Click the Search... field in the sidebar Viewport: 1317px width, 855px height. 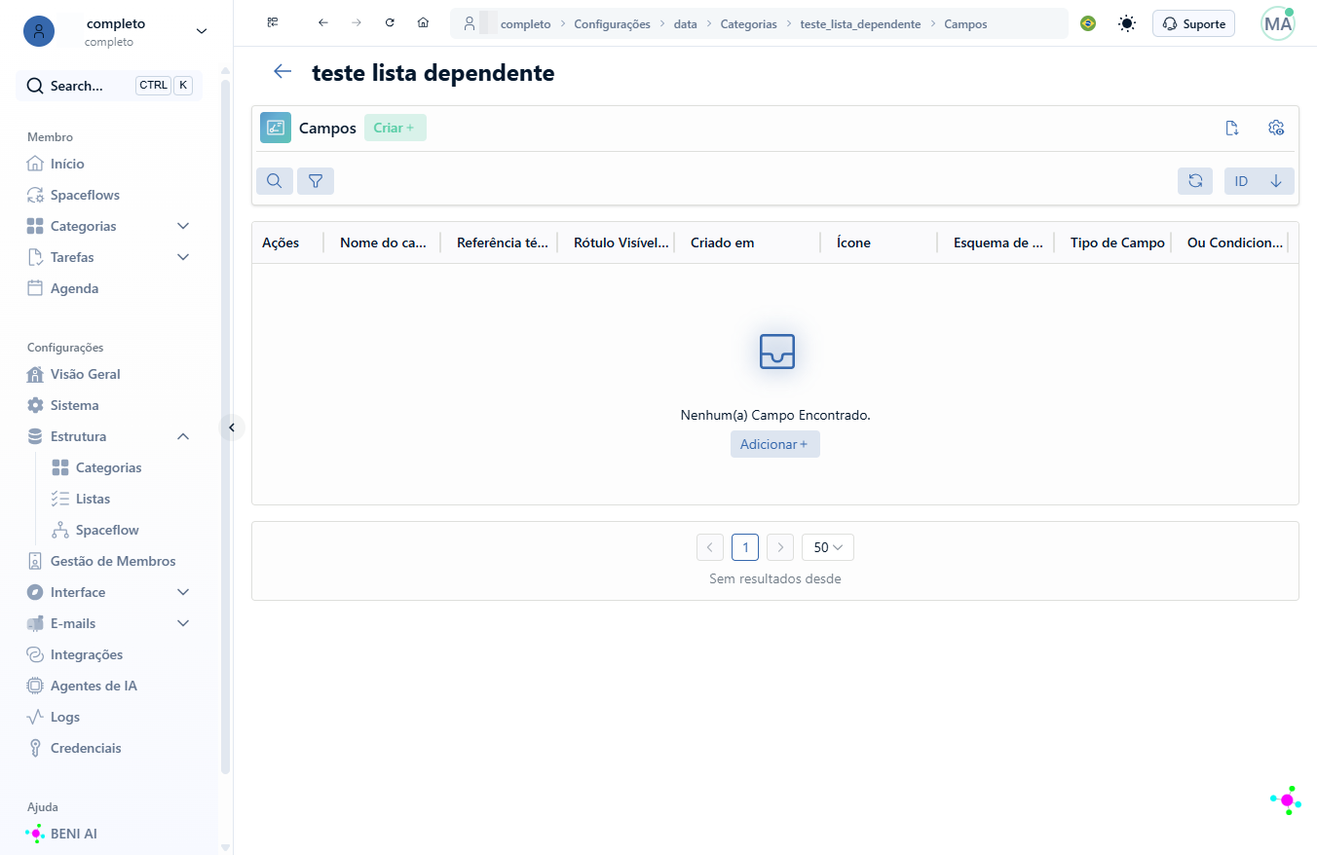tap(109, 86)
